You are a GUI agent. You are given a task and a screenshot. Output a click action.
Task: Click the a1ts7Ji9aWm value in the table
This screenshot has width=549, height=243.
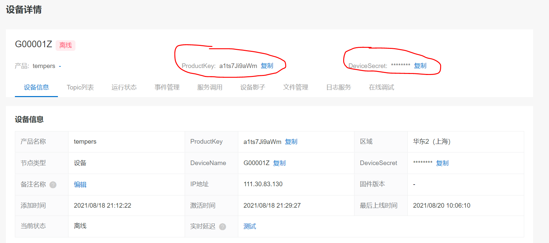click(262, 142)
